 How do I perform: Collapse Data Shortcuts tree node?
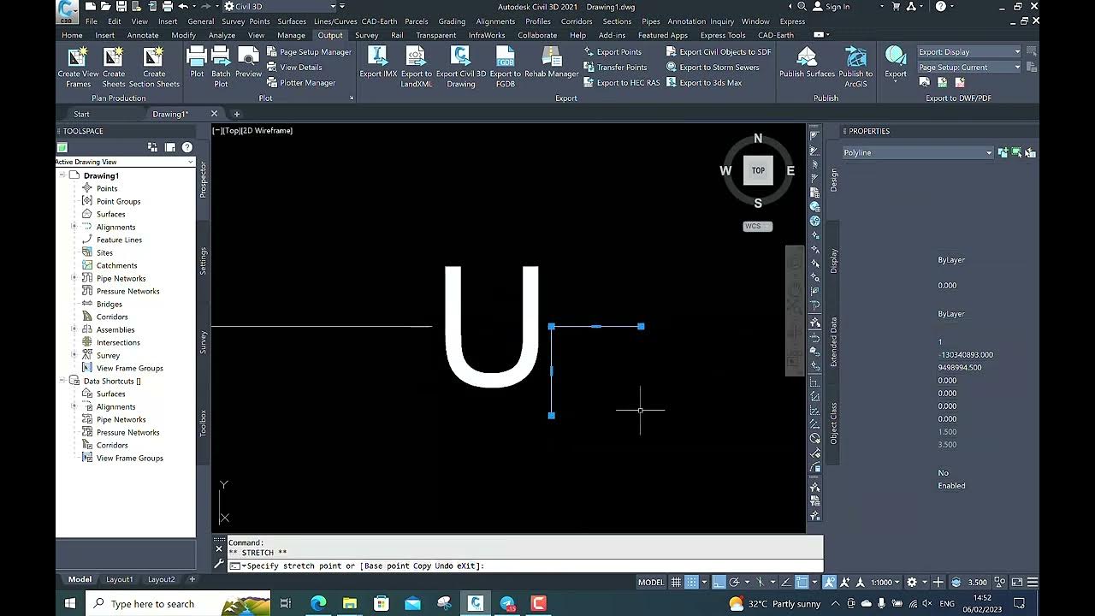[62, 381]
